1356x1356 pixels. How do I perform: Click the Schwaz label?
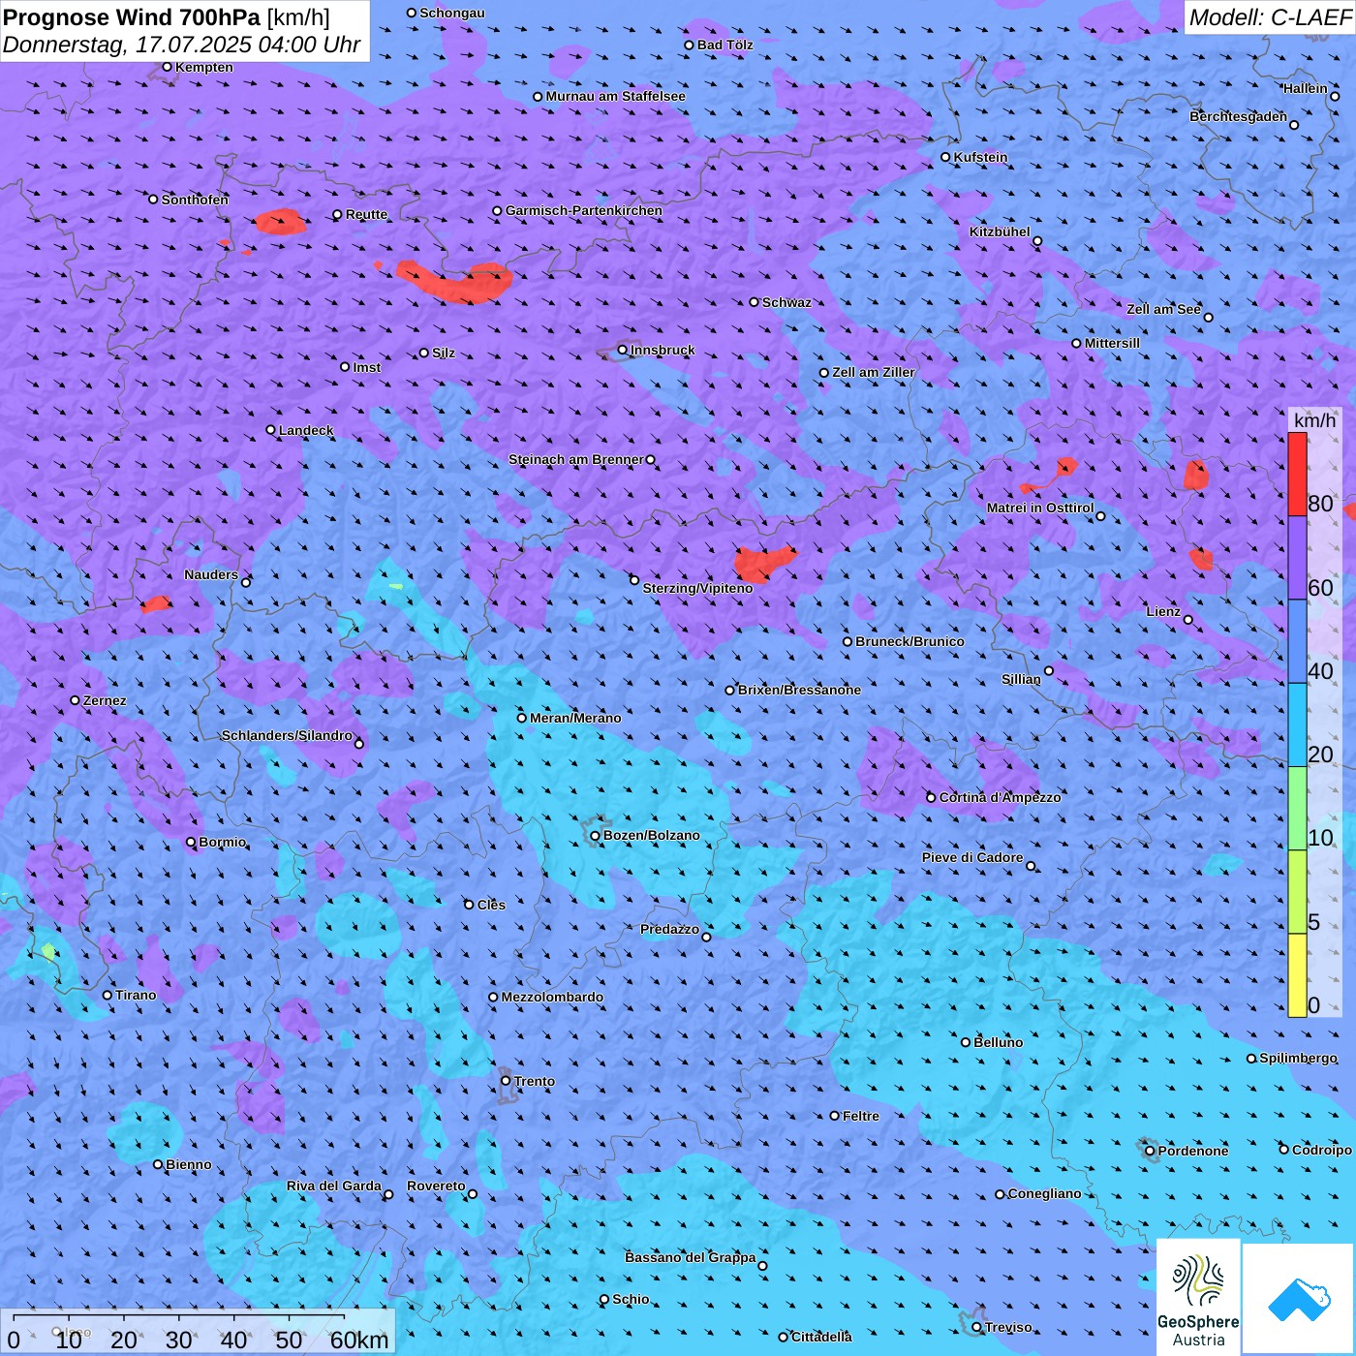click(x=786, y=302)
